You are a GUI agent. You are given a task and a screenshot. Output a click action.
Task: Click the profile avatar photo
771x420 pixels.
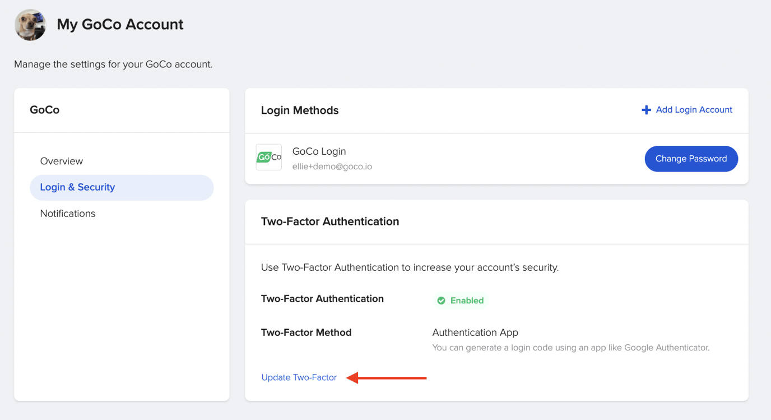[30, 25]
